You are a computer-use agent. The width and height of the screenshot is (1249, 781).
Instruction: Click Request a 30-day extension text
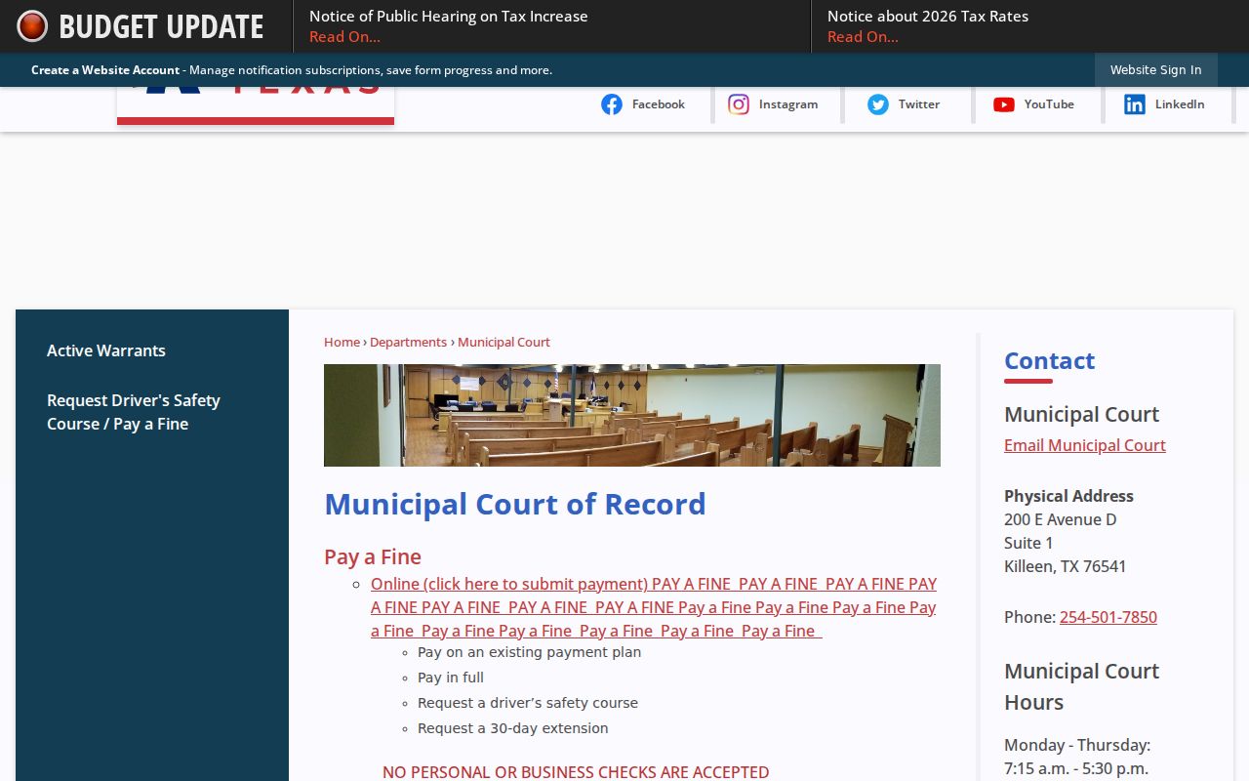[x=513, y=728]
